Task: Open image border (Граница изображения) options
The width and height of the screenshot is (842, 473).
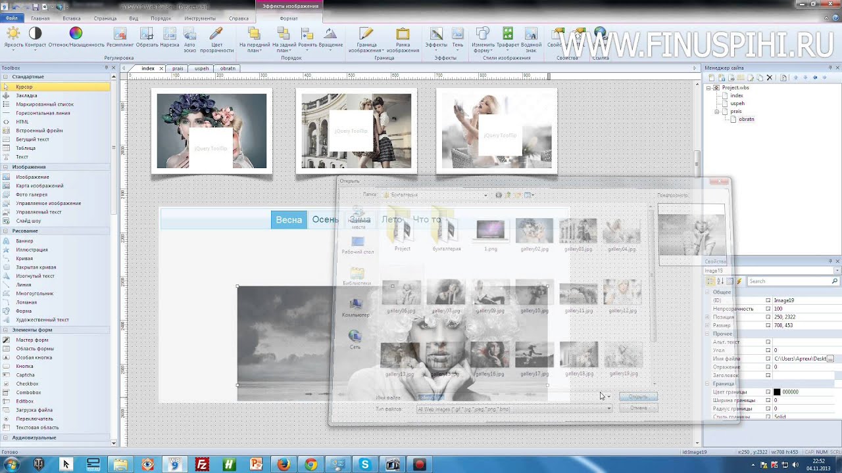Action: pos(366,39)
